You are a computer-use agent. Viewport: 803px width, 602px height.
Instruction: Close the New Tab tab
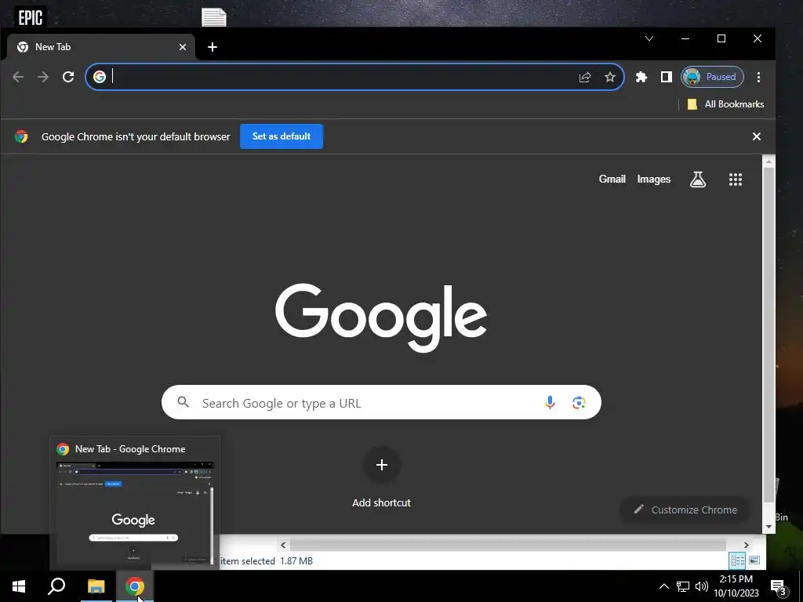point(183,47)
